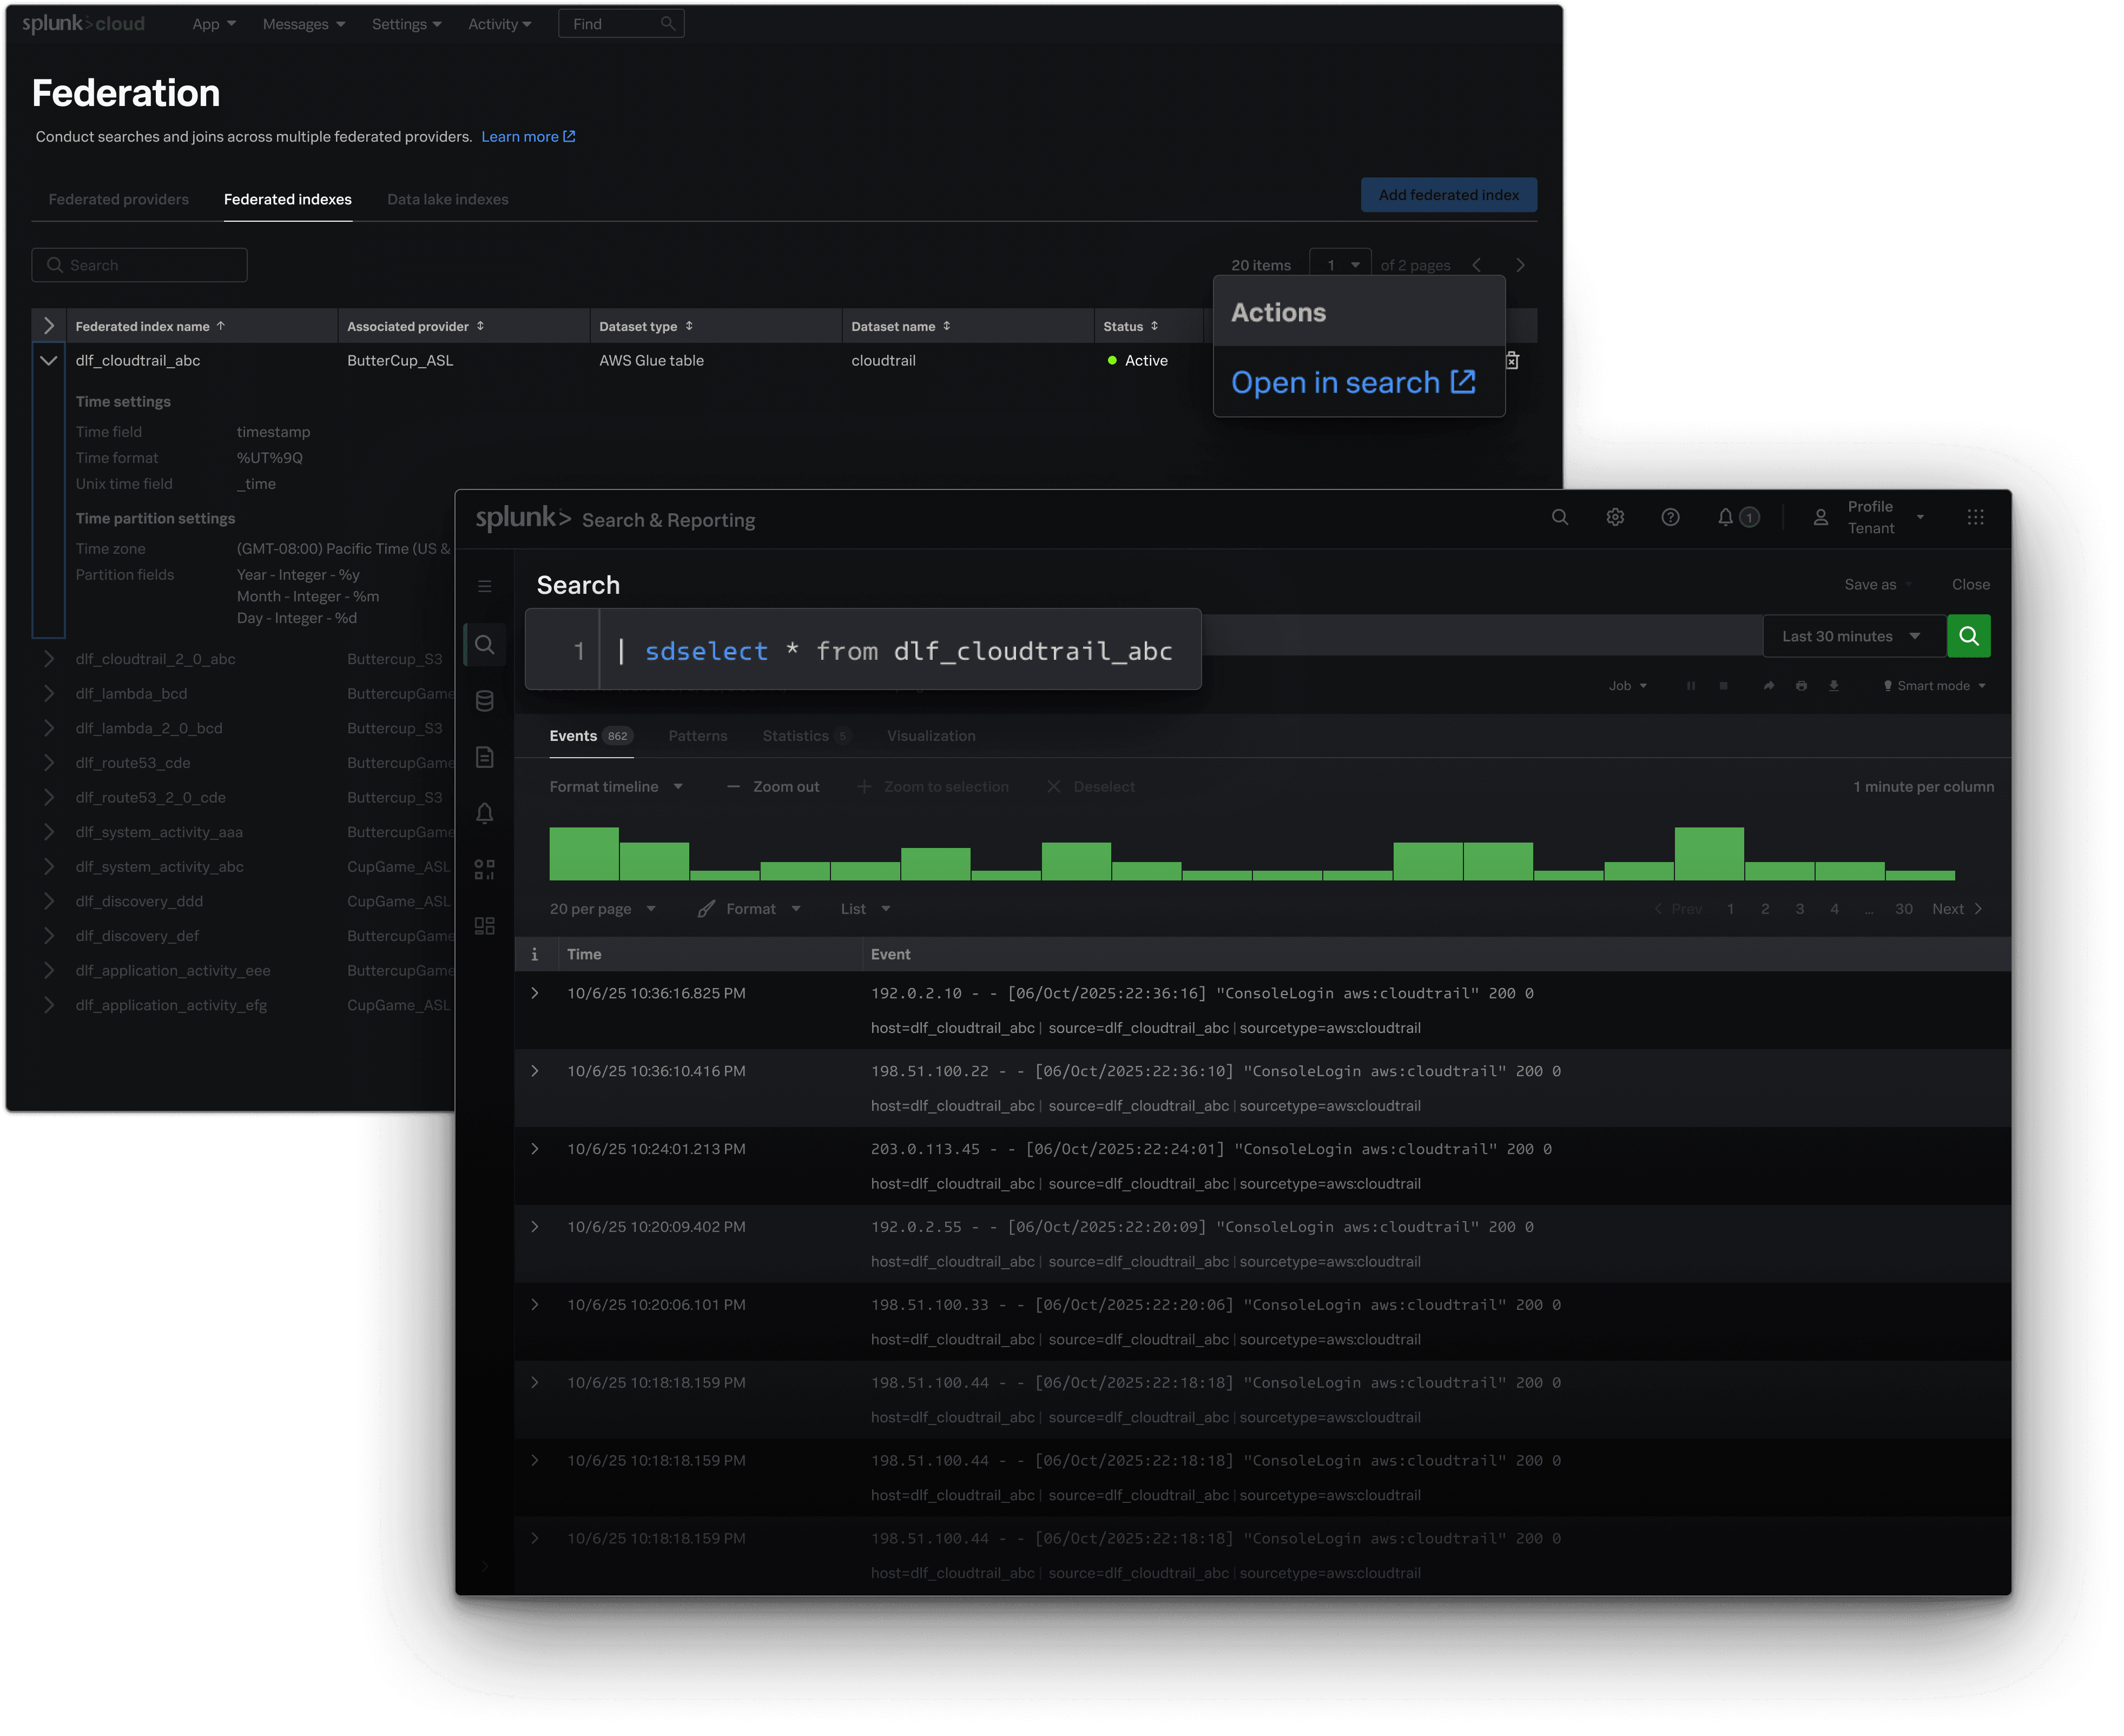
Task: Switch to Data lake indexes tab
Action: [x=447, y=199]
